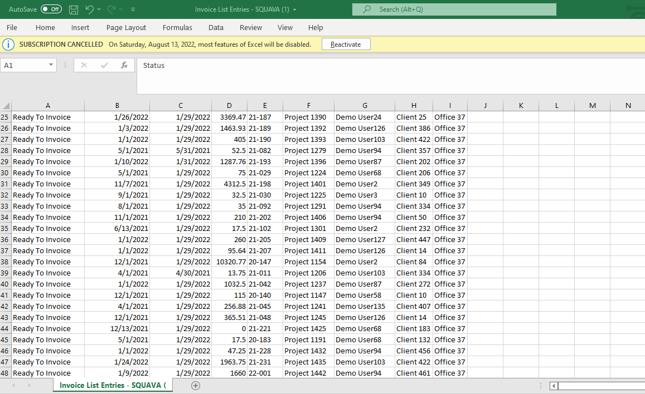
Task: Click the formula bar Cancel X icon
Action: point(84,65)
